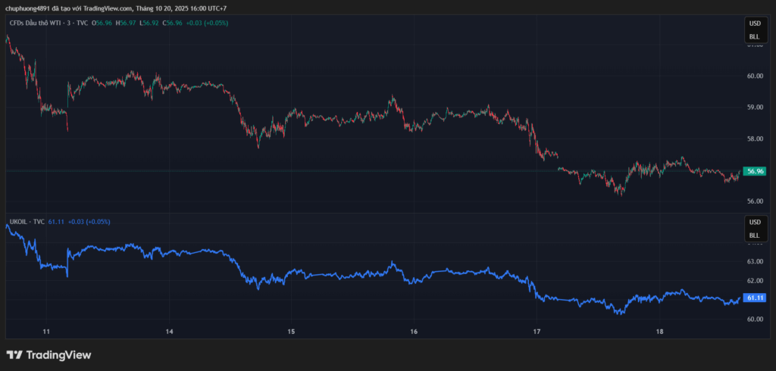The width and height of the screenshot is (776, 371).
Task: Click the TradingView.com text in the header
Action: point(108,8)
